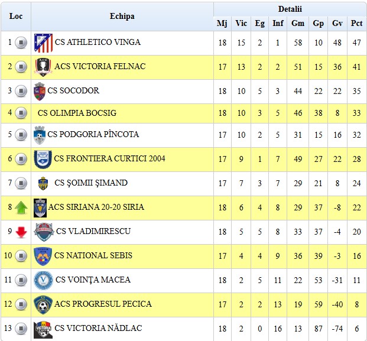
Task: Open the CS Șoimii Șimand team name
Action: (90, 183)
